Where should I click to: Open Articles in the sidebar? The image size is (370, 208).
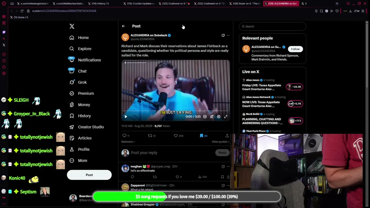pyautogui.click(x=80, y=138)
